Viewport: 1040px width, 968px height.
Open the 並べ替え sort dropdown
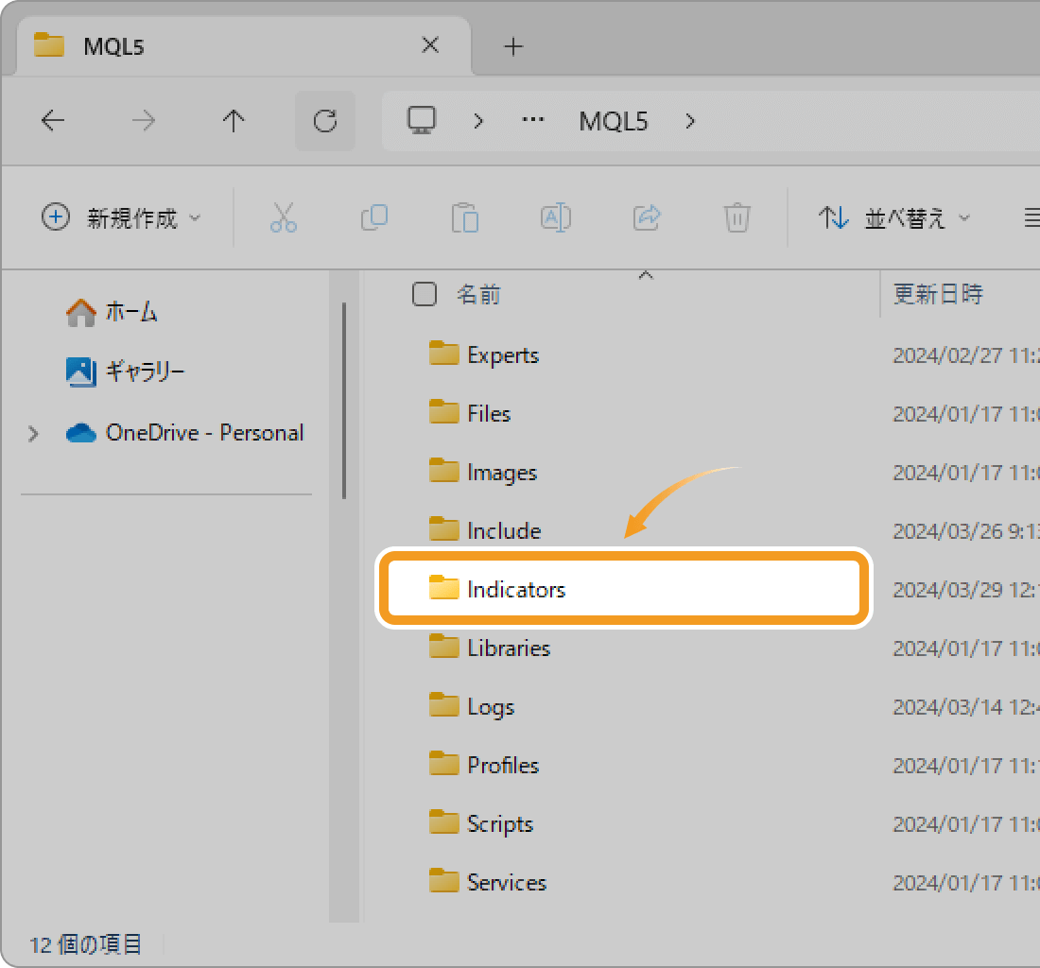tap(894, 217)
